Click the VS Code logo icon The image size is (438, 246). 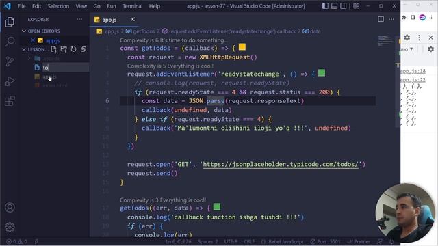pyautogui.click(x=8, y=6)
